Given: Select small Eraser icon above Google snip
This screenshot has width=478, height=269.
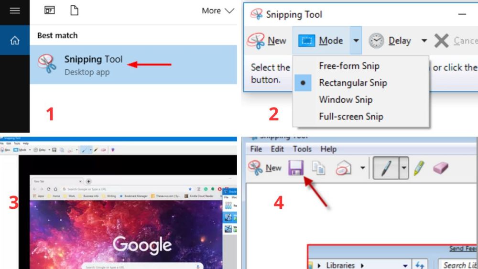Looking at the screenshot, I should (x=103, y=150).
